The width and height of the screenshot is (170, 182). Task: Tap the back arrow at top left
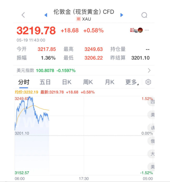click(23, 15)
